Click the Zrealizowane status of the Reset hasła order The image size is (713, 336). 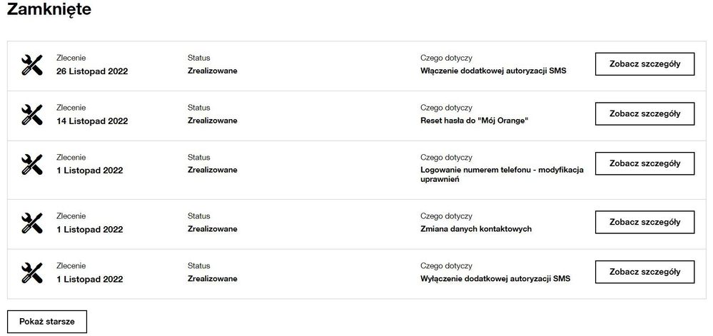tap(212, 121)
